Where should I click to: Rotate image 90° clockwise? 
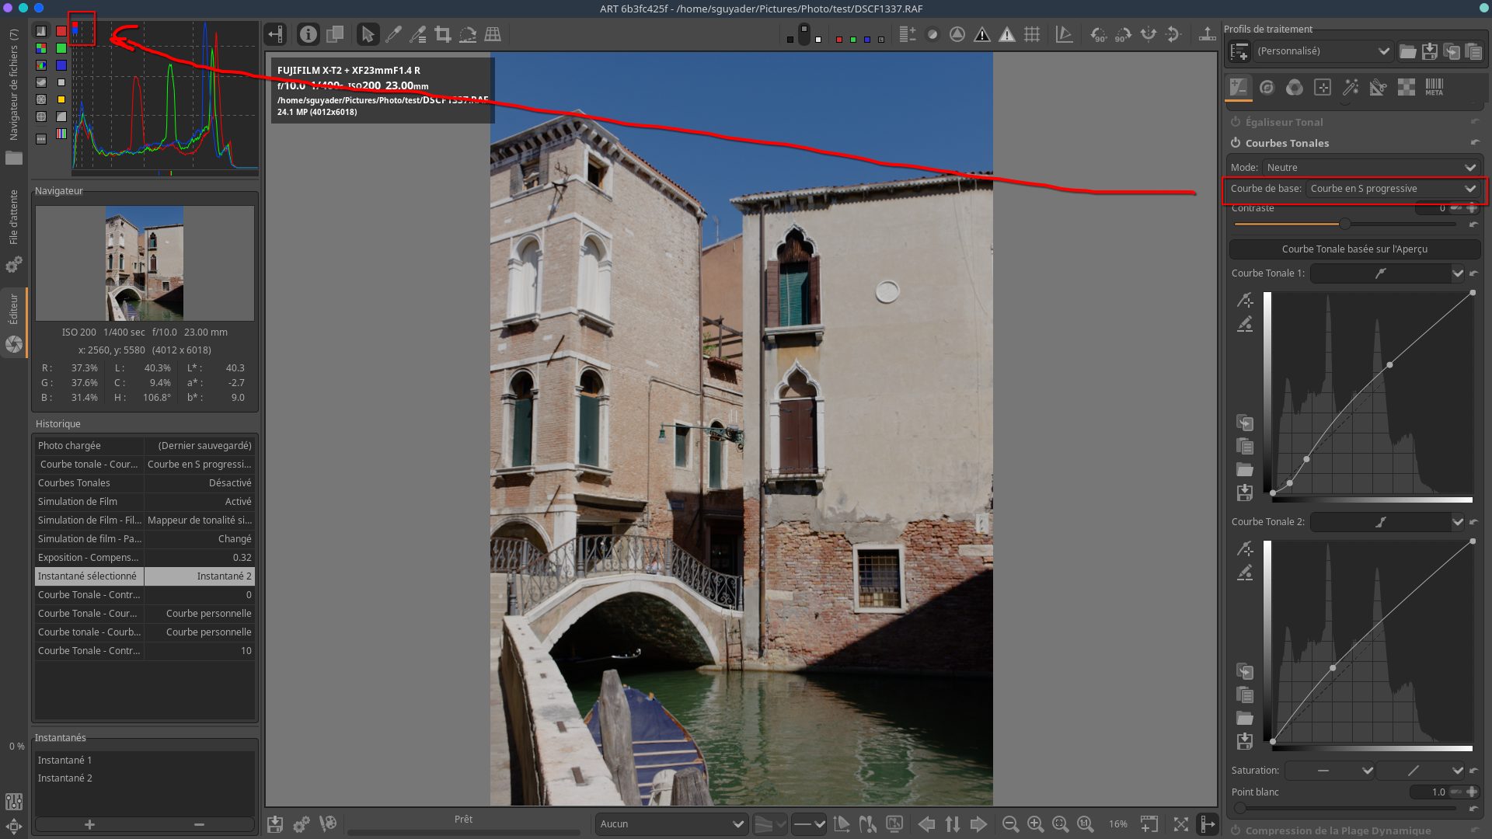(1123, 34)
